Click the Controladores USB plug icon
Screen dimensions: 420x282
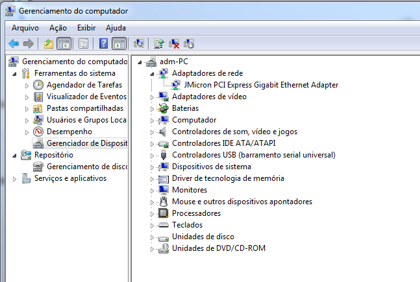click(x=164, y=155)
